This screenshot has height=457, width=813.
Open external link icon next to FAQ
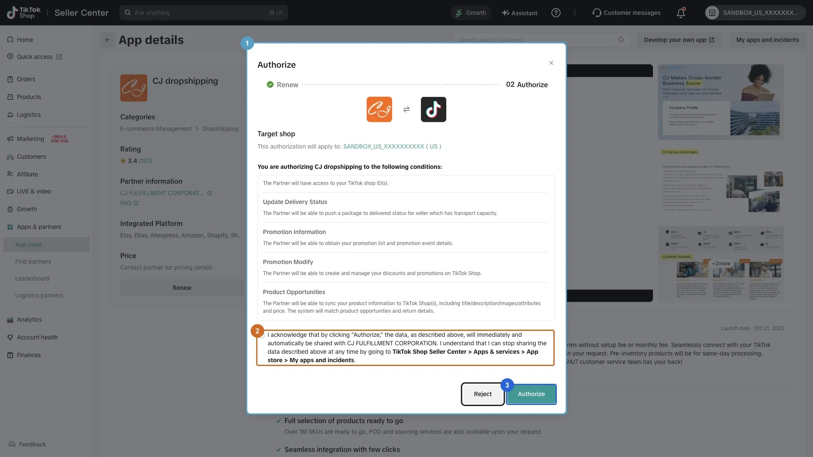136,203
